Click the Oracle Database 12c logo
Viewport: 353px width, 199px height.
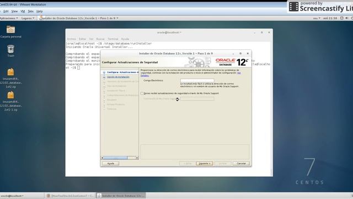tap(232, 62)
